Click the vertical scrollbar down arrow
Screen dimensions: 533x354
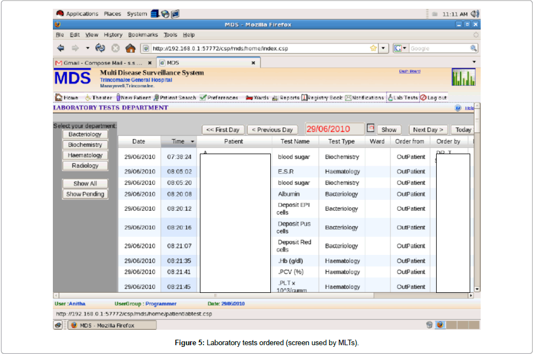point(477,289)
